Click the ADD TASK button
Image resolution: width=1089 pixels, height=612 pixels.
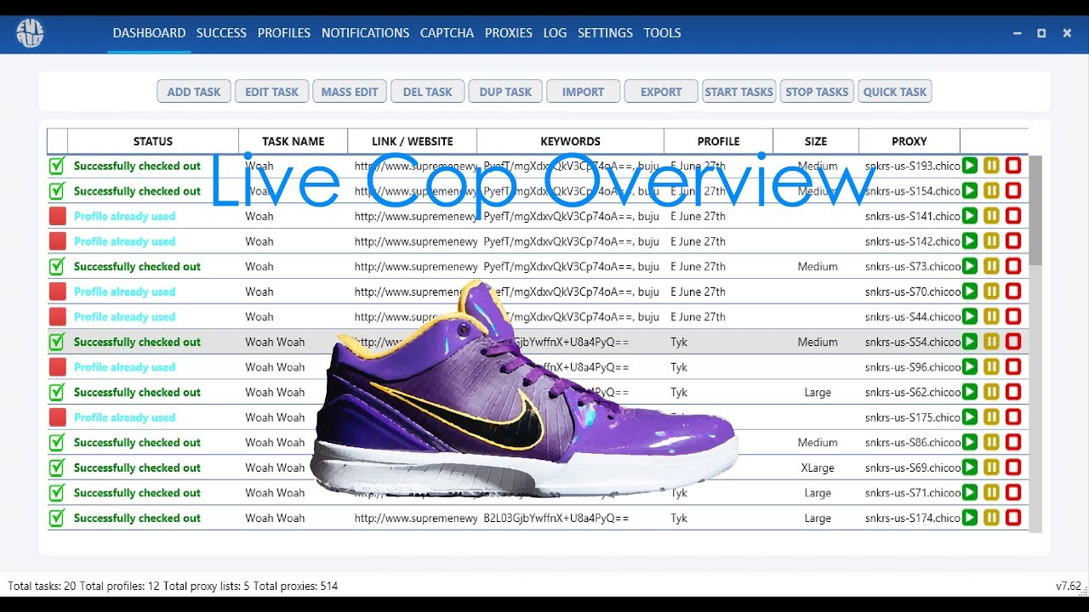pos(194,92)
